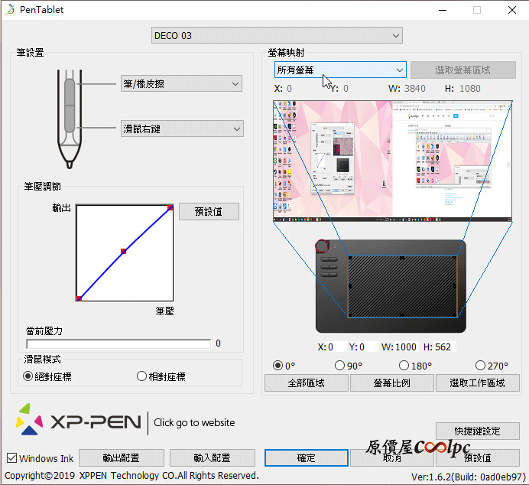
Task: Select the 絕對座標 mouse mode
Action: pyautogui.click(x=47, y=376)
